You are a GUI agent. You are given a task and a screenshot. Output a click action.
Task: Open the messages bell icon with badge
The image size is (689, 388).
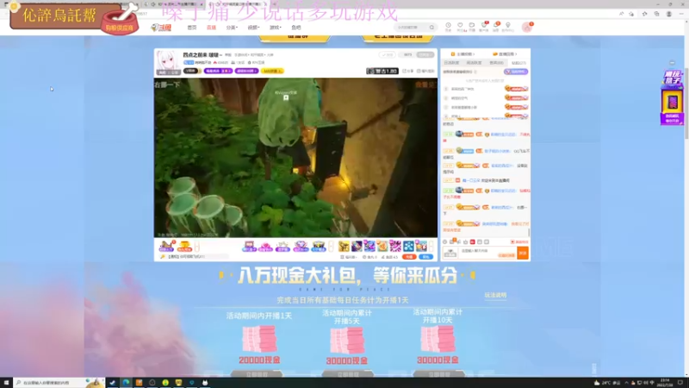[496, 27]
